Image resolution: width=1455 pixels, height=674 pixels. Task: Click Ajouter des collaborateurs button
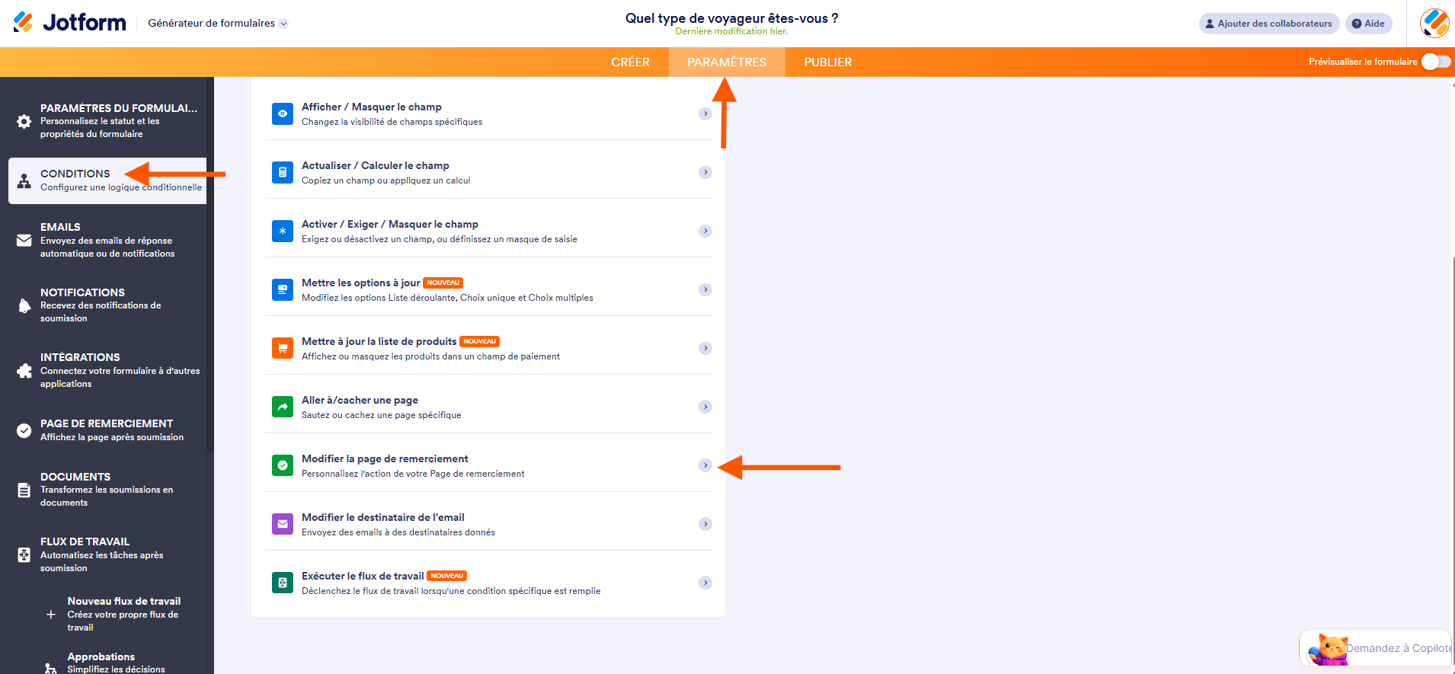click(1269, 24)
